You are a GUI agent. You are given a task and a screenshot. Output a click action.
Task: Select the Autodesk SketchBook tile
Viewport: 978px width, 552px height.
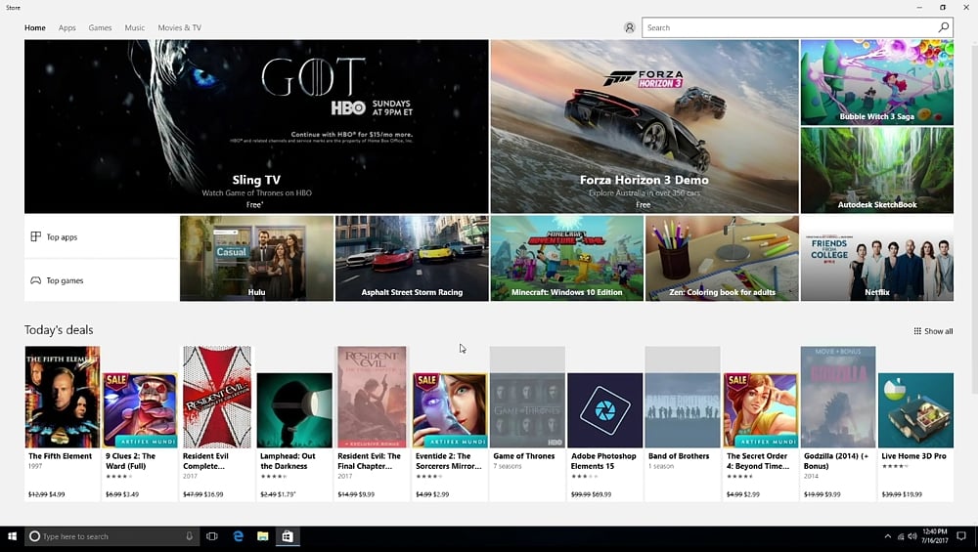(x=877, y=170)
